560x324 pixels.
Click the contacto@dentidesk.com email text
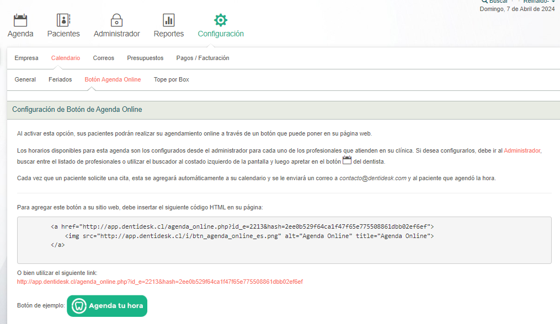(x=372, y=178)
